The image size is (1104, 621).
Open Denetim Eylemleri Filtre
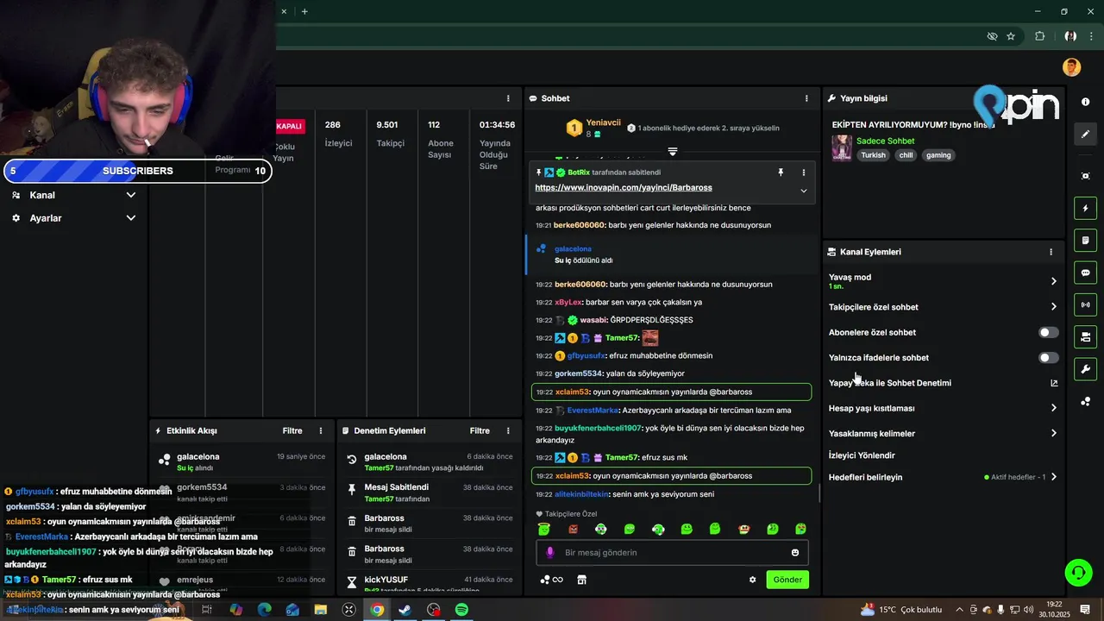click(x=480, y=430)
